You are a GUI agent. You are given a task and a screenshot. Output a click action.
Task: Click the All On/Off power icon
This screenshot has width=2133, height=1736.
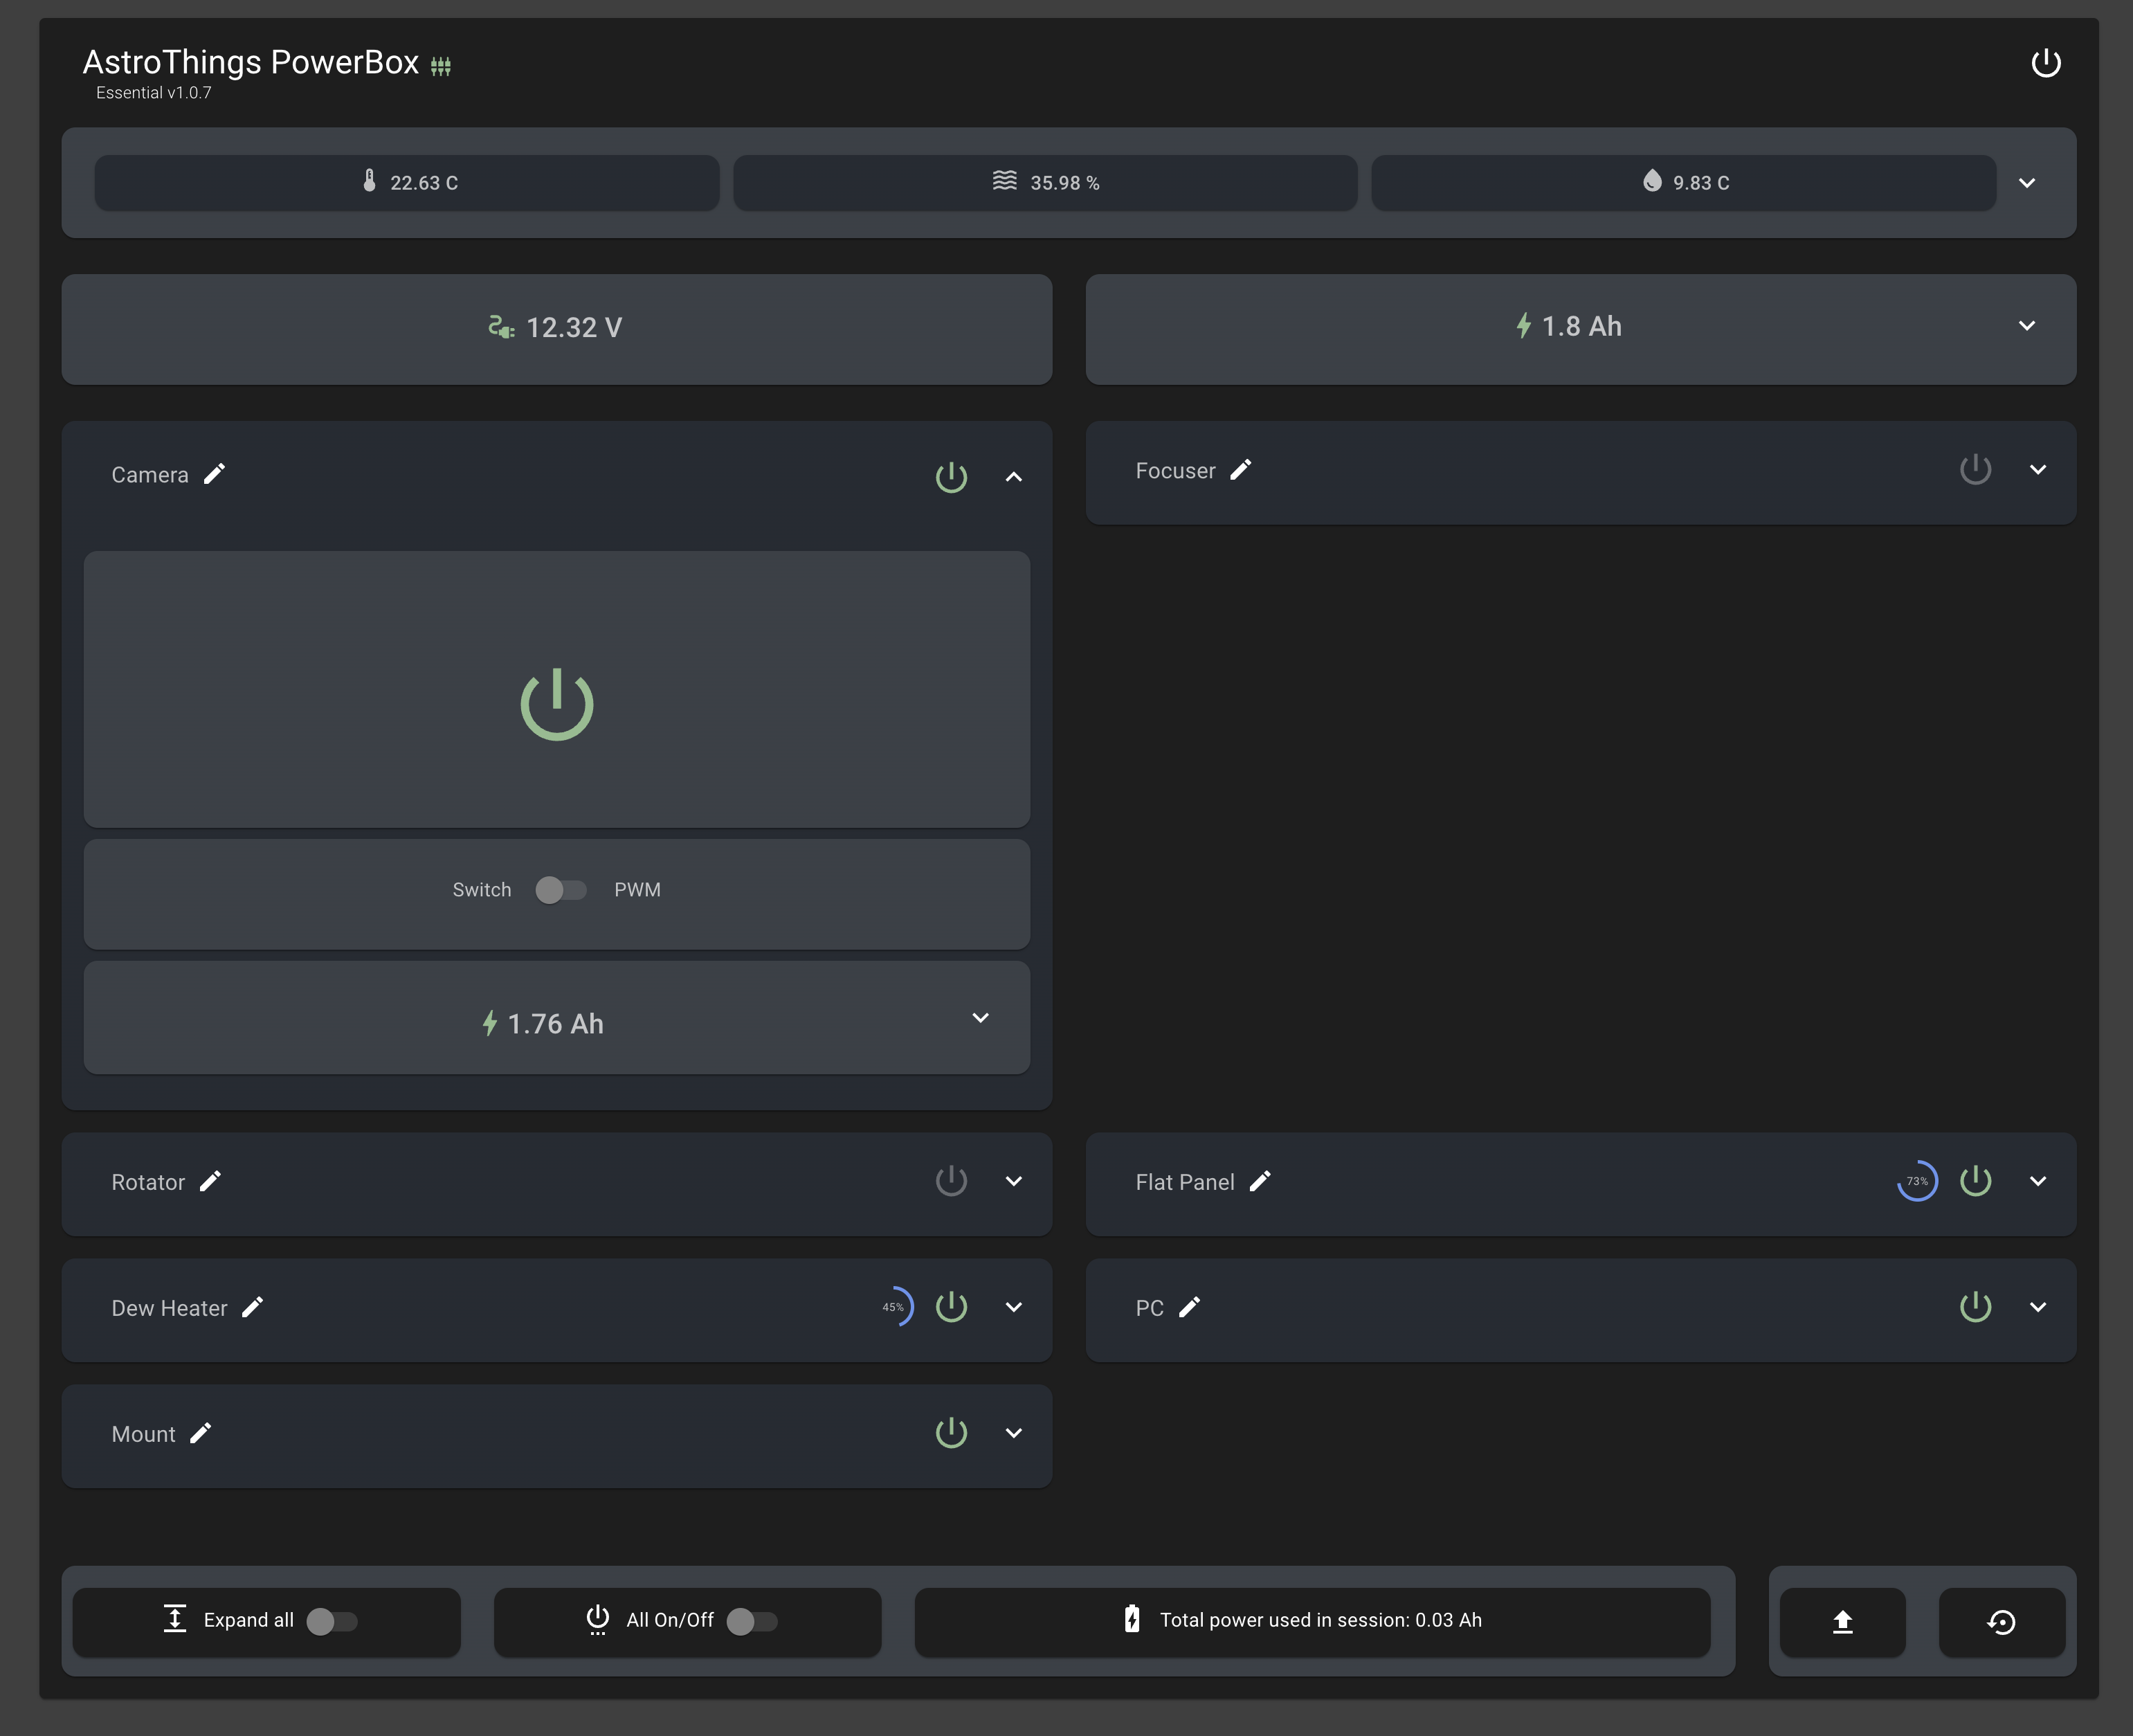(597, 1620)
